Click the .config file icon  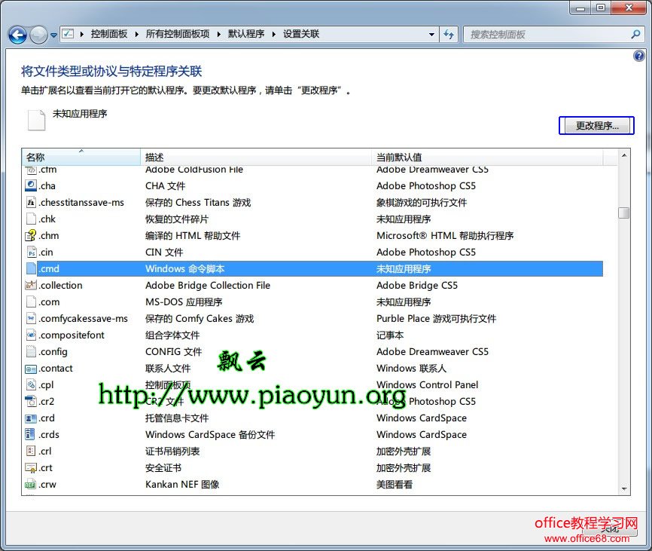pyautogui.click(x=31, y=352)
